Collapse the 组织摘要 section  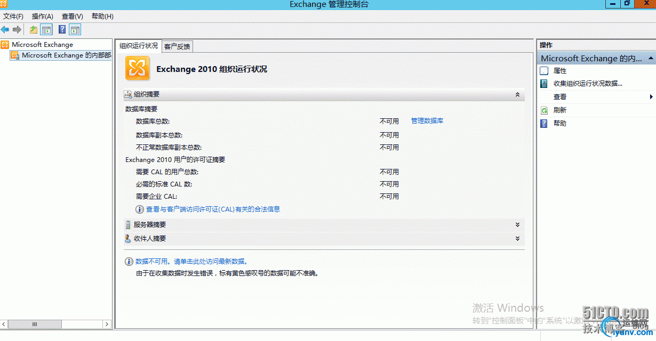click(x=517, y=94)
